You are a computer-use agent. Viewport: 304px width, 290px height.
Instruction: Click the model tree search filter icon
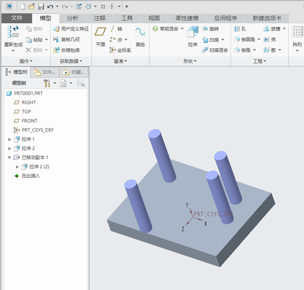[x=81, y=83]
